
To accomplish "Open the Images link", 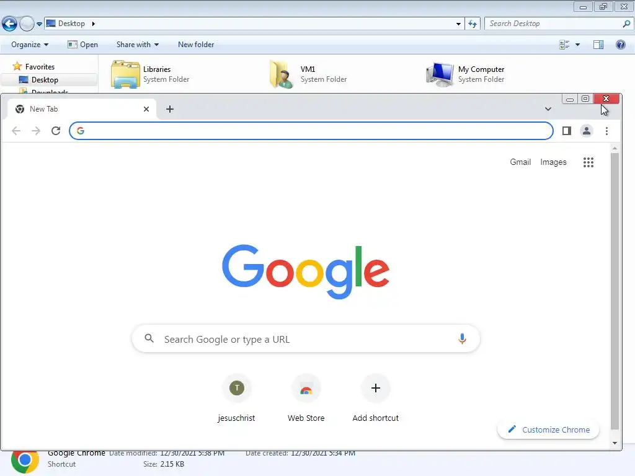I will 553,162.
